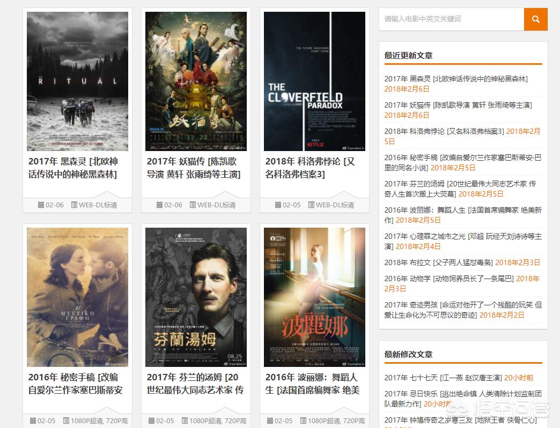The image size is (560, 428).
Task: Open sidebar article 2018年 科洛弗悖论
Action: pyautogui.click(x=444, y=131)
